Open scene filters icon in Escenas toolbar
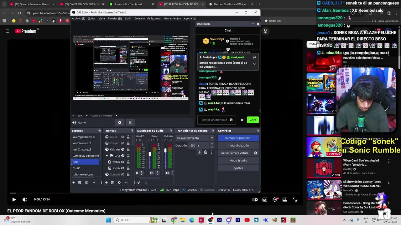The image size is (401, 225). pos(86,182)
